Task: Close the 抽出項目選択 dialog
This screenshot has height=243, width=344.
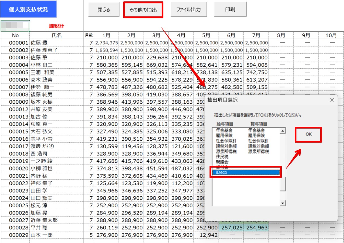Action: pyautogui.click(x=332, y=100)
